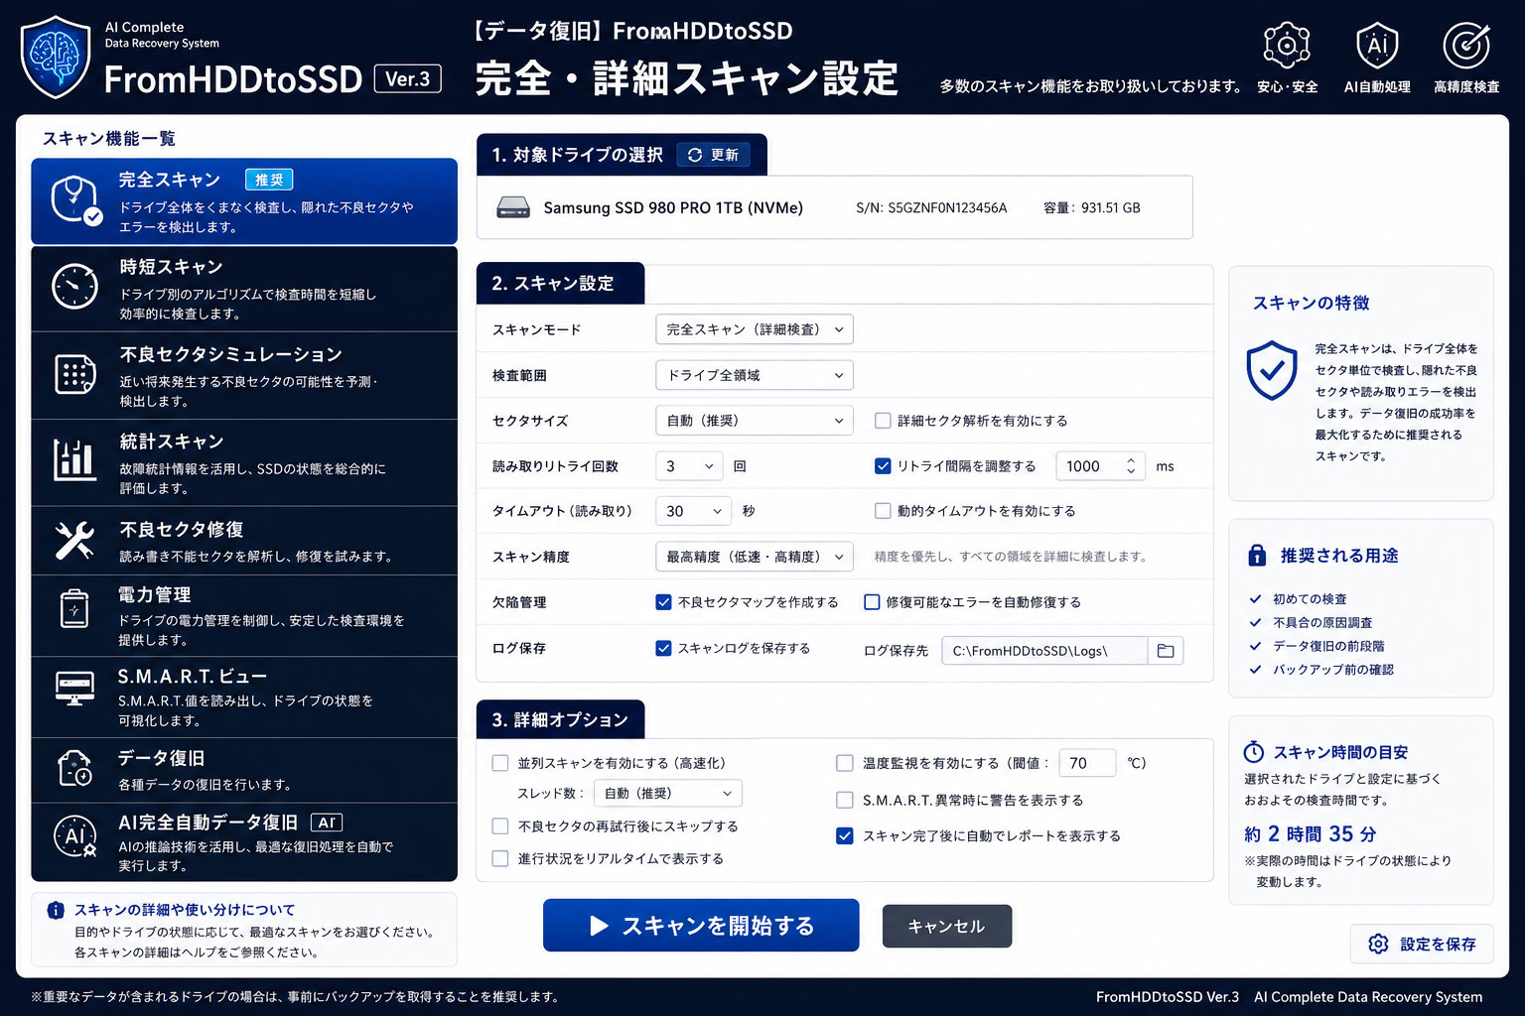Select 不良セクタ修復 in the scan list
This screenshot has width=1525, height=1016.
244,542
